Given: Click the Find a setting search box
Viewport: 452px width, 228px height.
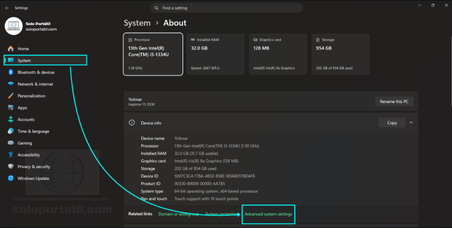Looking at the screenshot, I should [x=226, y=8].
